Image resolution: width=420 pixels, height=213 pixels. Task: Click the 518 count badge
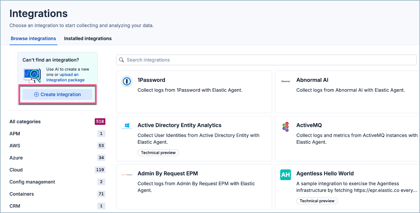100,122
